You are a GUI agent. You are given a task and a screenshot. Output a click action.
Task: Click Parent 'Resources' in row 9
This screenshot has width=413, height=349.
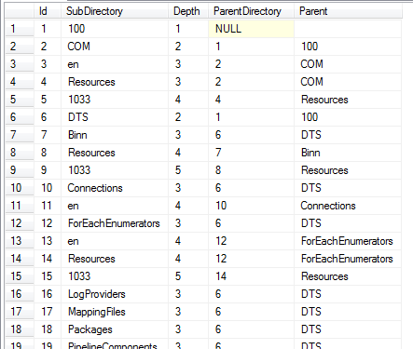coord(348,170)
